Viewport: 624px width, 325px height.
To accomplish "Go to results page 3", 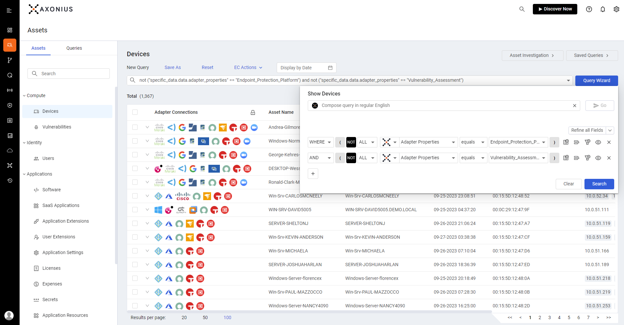I will (x=550, y=317).
